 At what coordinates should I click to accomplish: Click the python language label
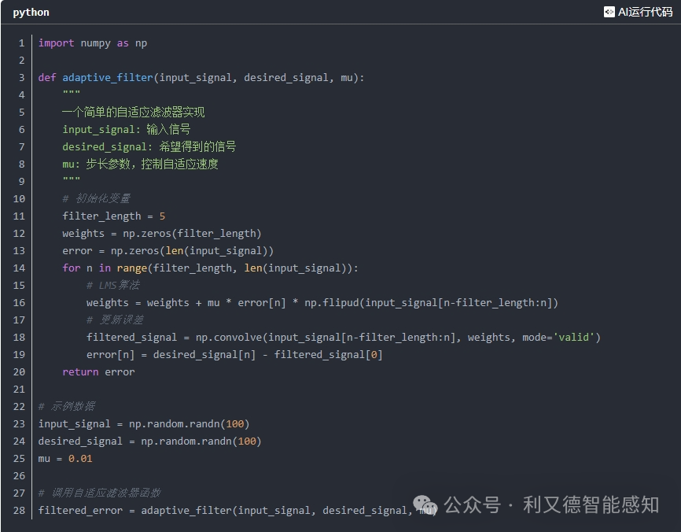coord(31,13)
